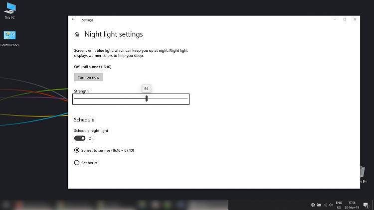Minimize the Settings window
The height and width of the screenshot is (210, 374).
335,19
